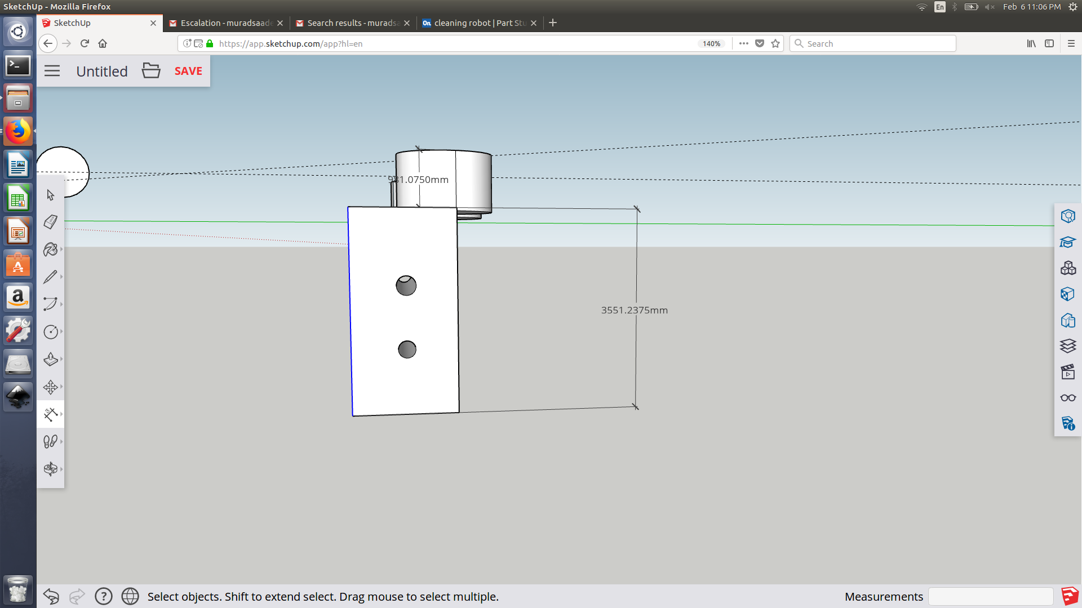Expand the Arc tool flyout arrow
Viewport: 1082px width, 608px height.
(x=61, y=304)
